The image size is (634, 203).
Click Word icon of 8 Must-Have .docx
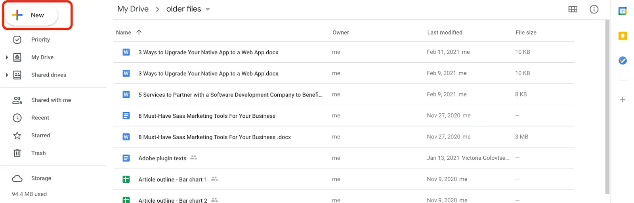126,137
